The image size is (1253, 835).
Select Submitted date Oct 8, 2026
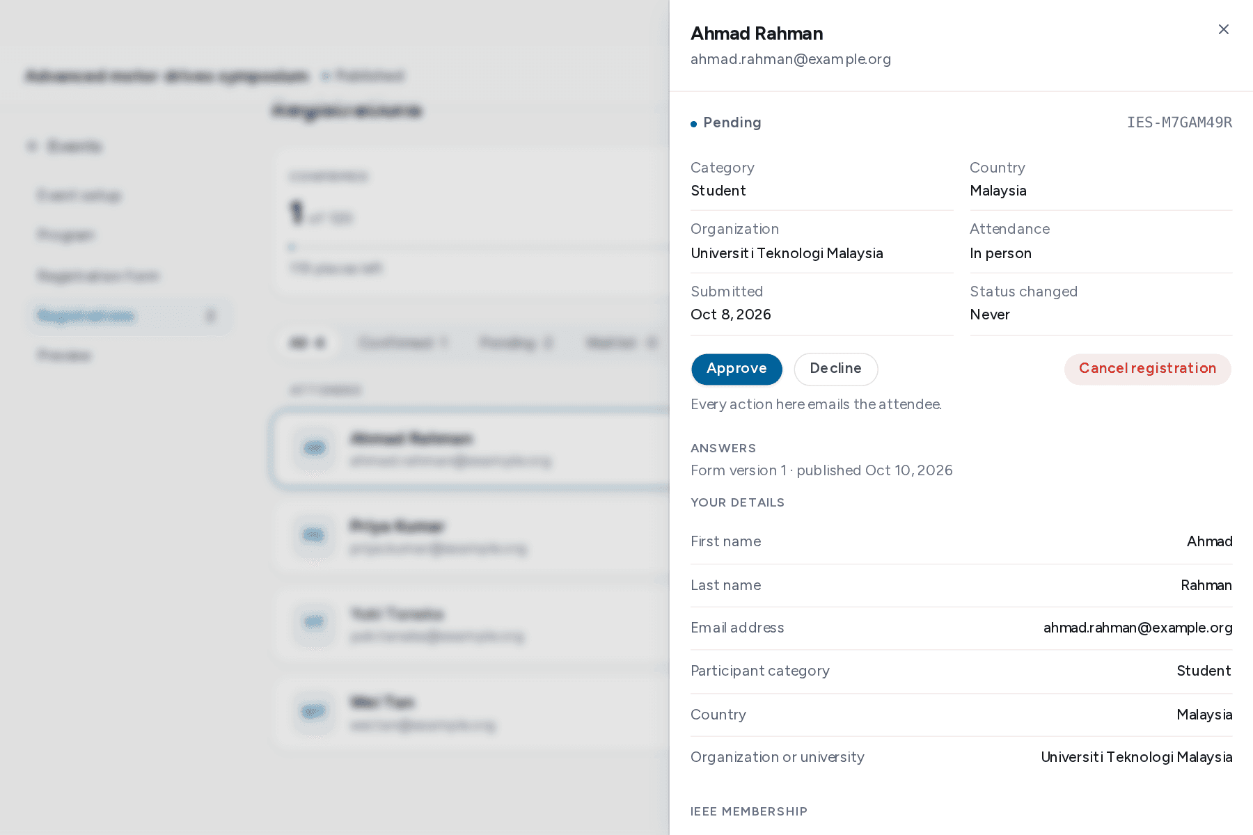(x=730, y=315)
